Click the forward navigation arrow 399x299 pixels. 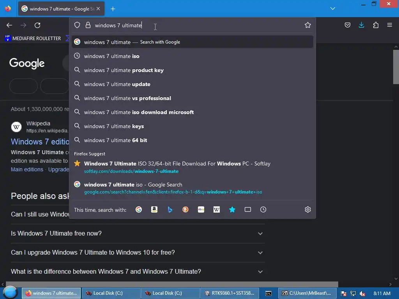23,25
